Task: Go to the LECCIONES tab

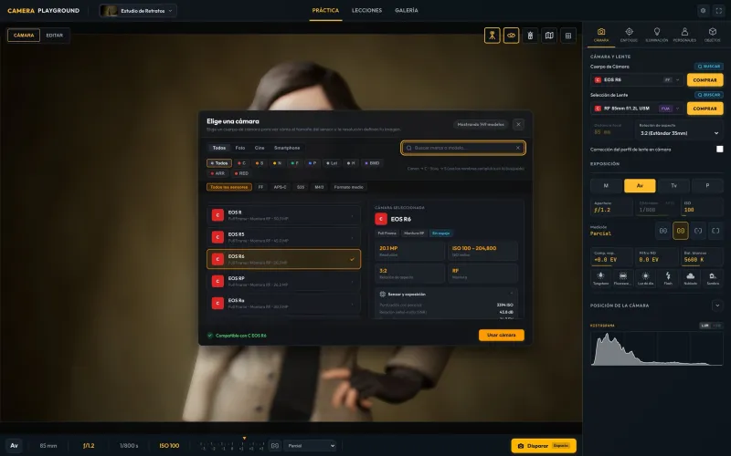Action: click(x=366, y=10)
